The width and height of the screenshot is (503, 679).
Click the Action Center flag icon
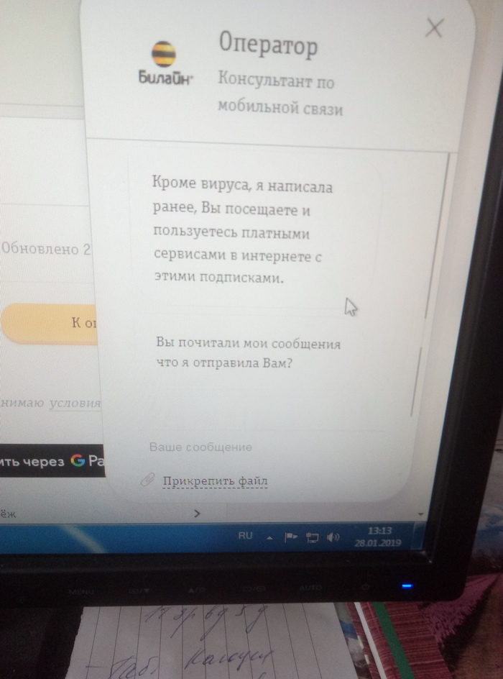pos(291,538)
